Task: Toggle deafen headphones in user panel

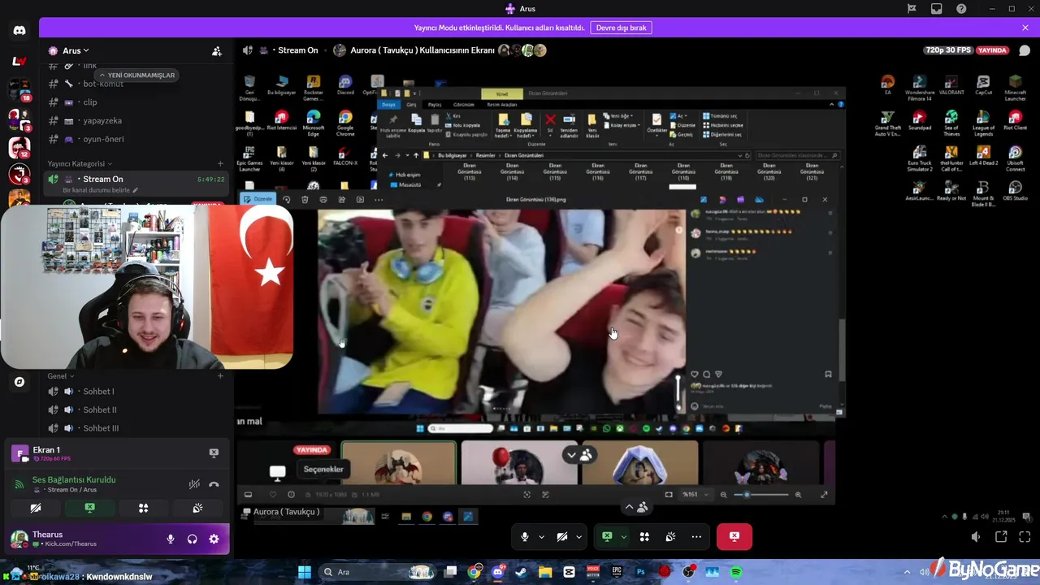Action: point(192,539)
